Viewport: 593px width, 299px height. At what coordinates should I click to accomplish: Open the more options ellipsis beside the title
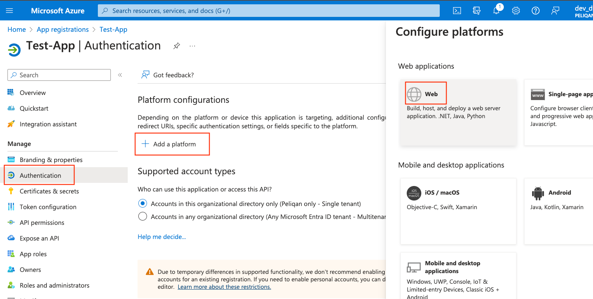(192, 46)
